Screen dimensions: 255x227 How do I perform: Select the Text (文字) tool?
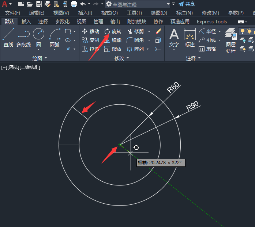click(x=174, y=38)
